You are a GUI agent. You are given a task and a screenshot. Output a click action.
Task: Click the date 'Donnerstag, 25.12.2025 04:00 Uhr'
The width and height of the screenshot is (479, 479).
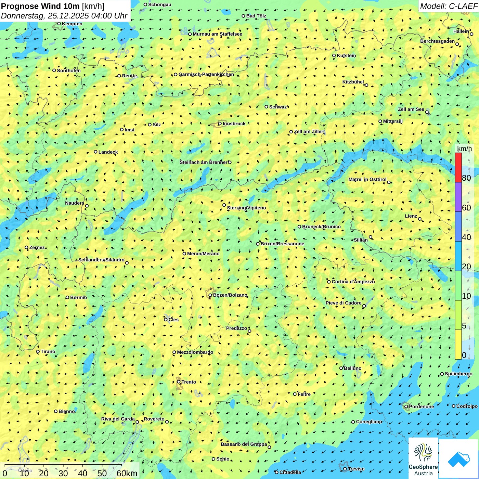tap(64, 16)
